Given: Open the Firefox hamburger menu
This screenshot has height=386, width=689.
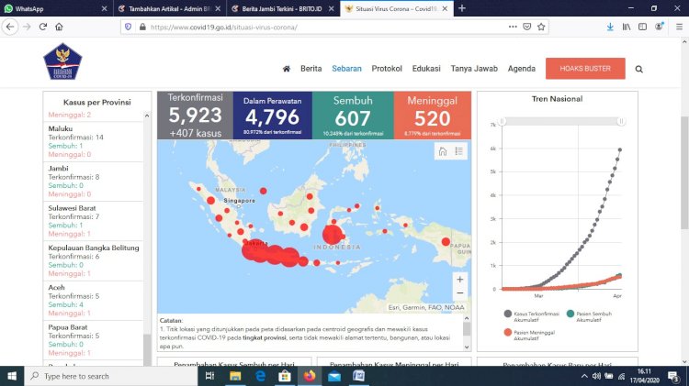Looking at the screenshot, I should click(679, 27).
